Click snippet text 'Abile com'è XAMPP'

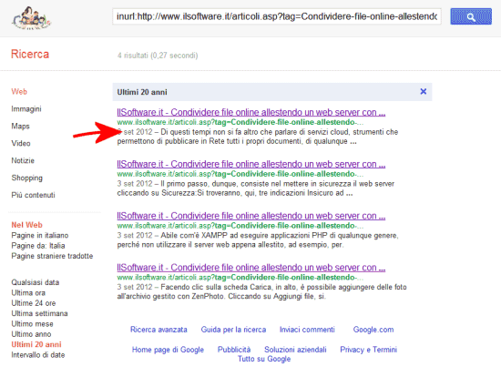[x=194, y=236]
